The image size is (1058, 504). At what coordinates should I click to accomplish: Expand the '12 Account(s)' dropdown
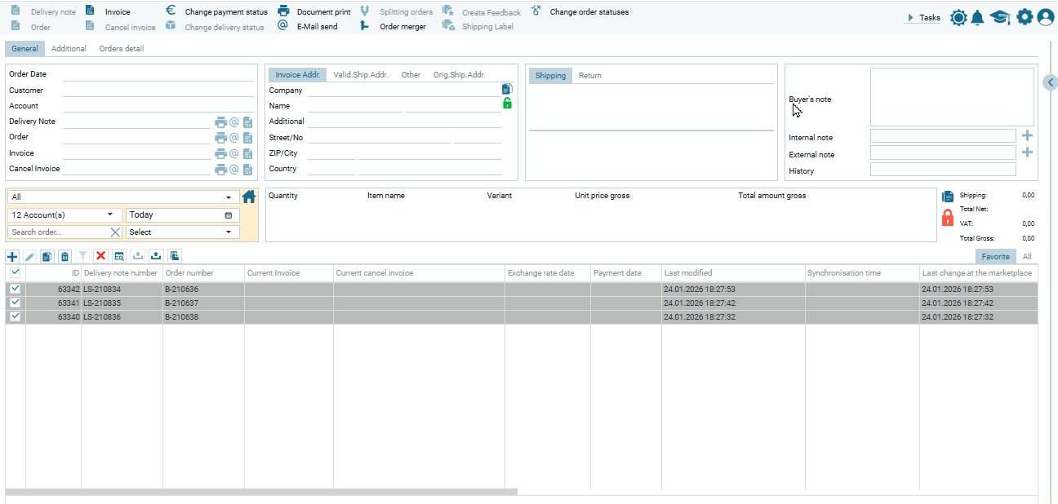coord(109,214)
